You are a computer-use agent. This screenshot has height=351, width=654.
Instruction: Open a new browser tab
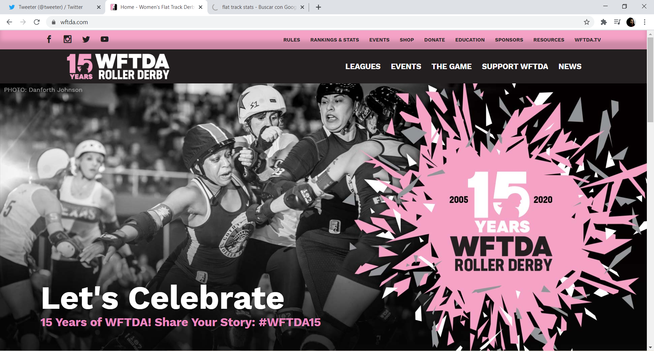318,7
